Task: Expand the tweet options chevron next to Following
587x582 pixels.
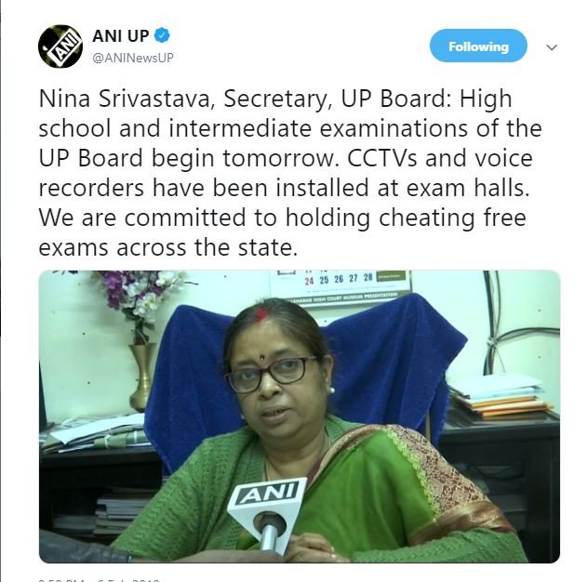Action: pyautogui.click(x=552, y=47)
